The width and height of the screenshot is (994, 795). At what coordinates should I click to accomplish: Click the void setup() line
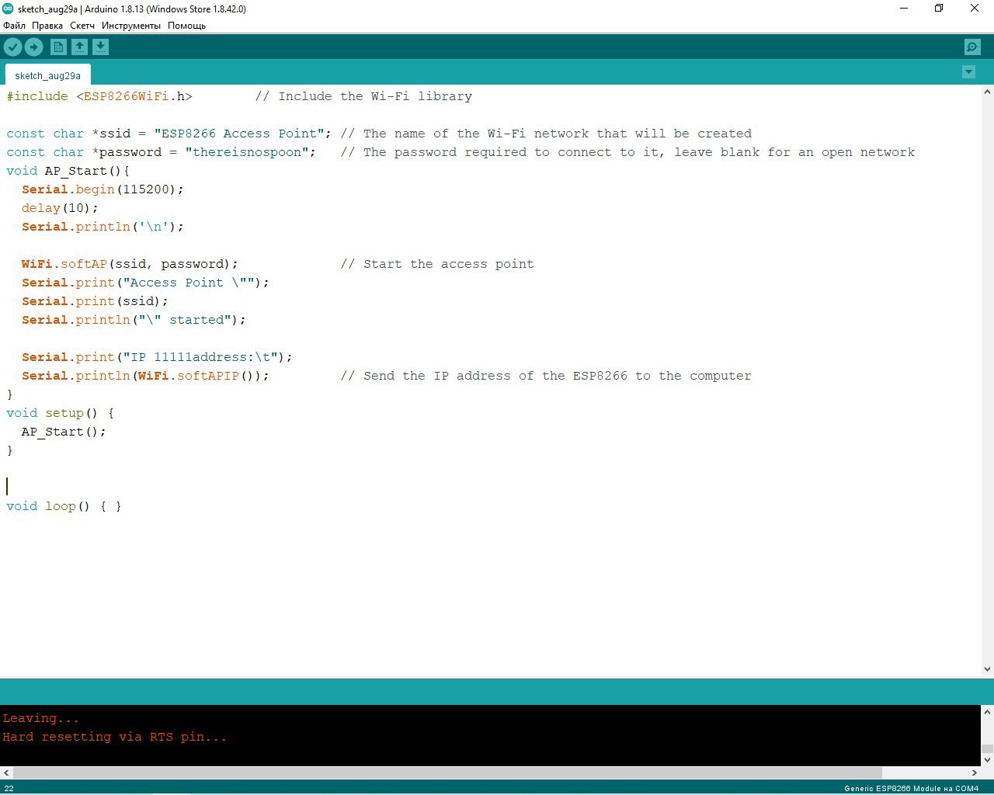click(x=61, y=413)
